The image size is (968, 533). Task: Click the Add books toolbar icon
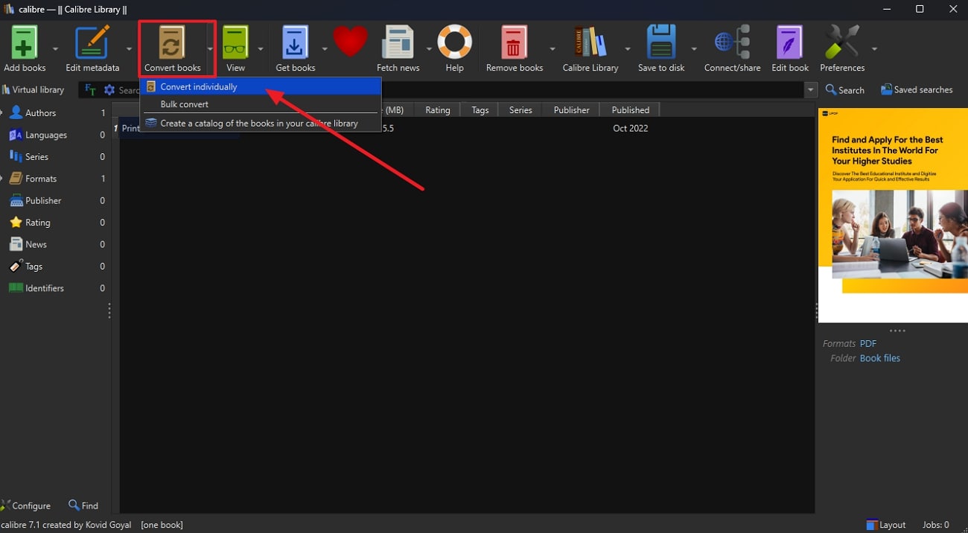[25, 42]
